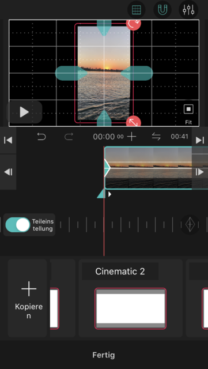
Task: Click the total duration 00:41
Action: coord(180,137)
